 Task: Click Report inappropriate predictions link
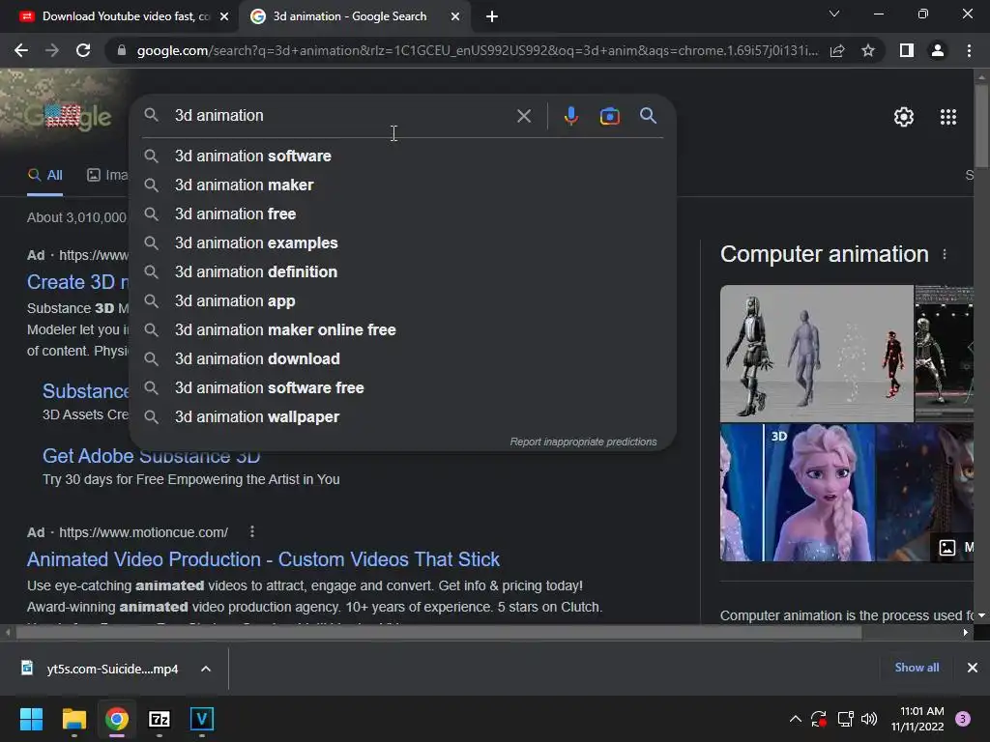[x=583, y=442]
